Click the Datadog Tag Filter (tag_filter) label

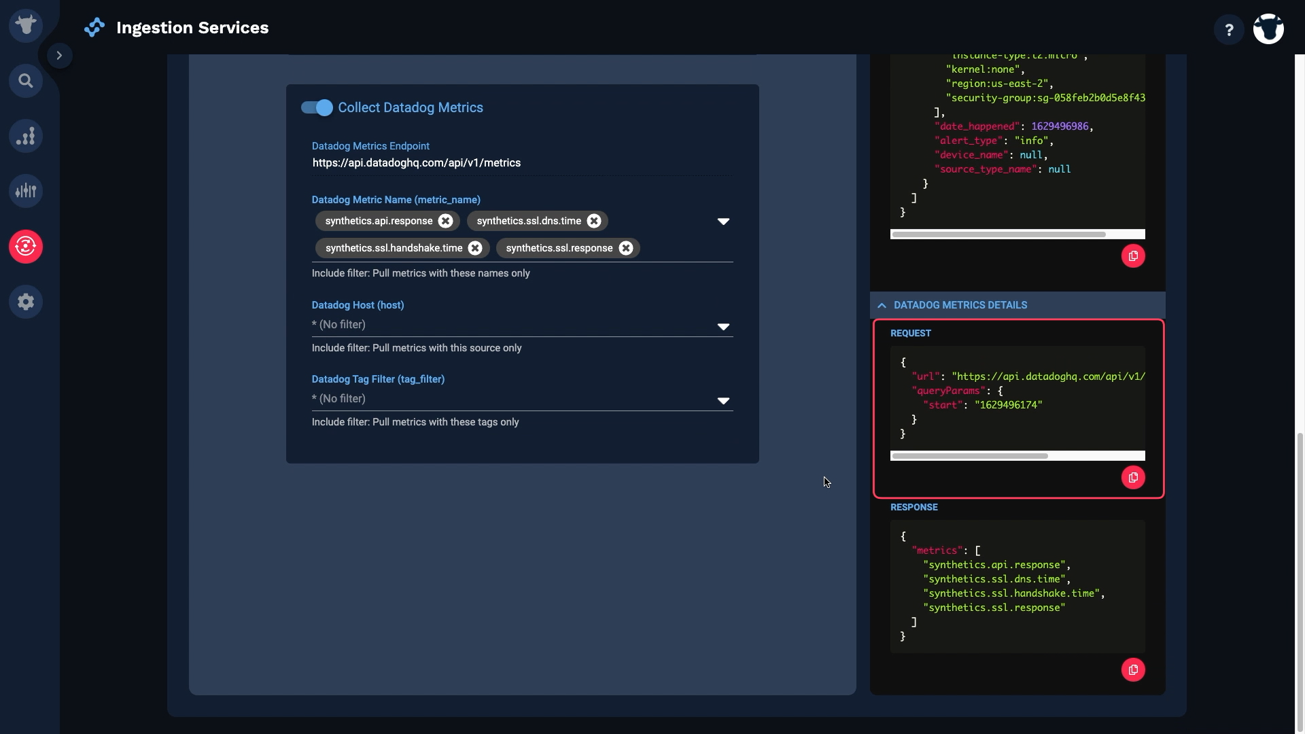tap(378, 379)
